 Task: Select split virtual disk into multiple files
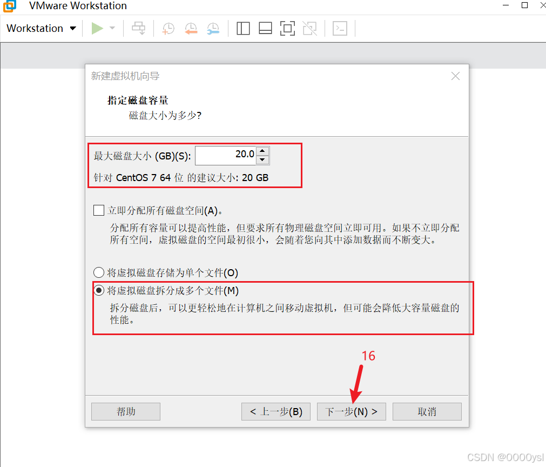click(99, 290)
